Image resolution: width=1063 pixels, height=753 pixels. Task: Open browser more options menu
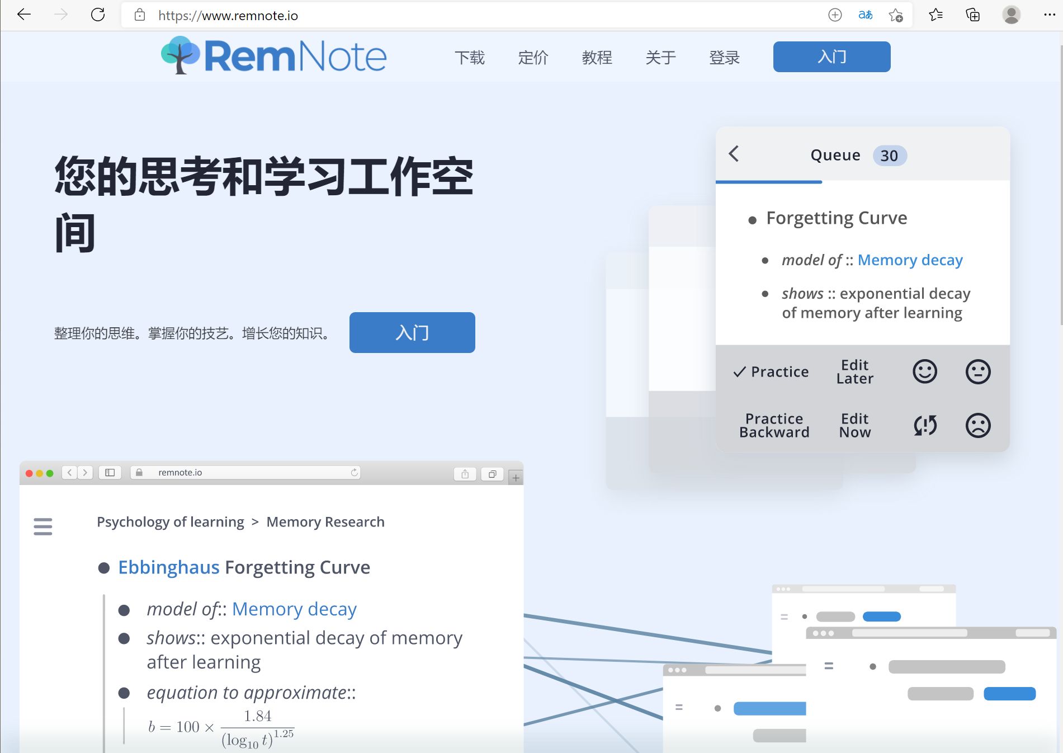[1050, 15]
